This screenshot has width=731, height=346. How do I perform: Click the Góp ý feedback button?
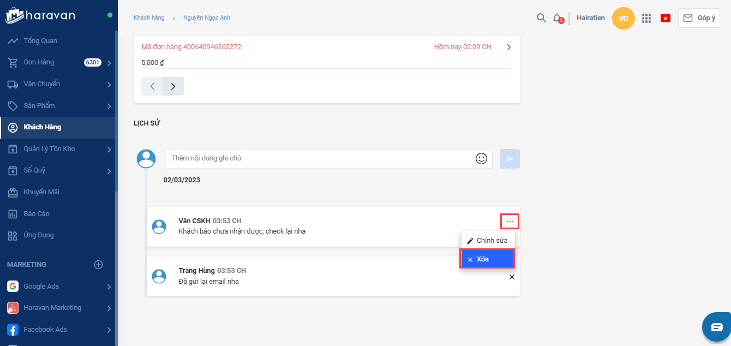coord(699,18)
